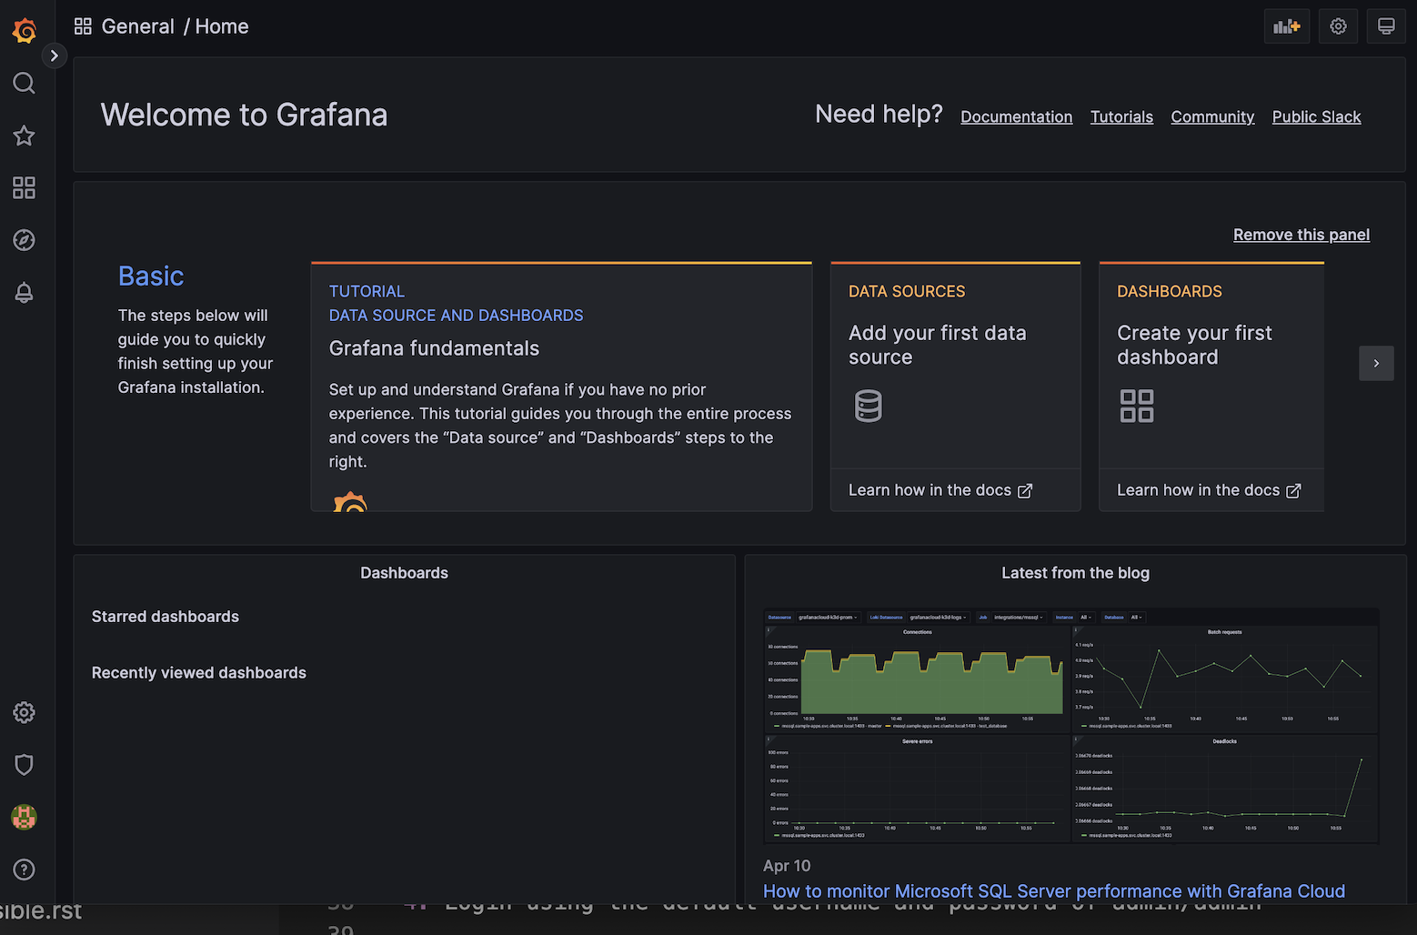Click the Grafana logo on the tutorial card
1417x935 pixels.
click(x=350, y=501)
